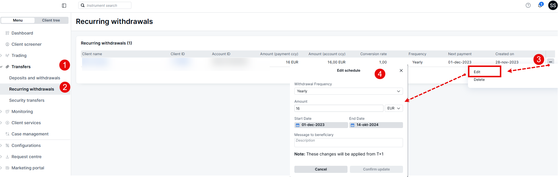Click the three-dot row actions icon
This screenshot has width=558, height=177.
click(x=551, y=62)
